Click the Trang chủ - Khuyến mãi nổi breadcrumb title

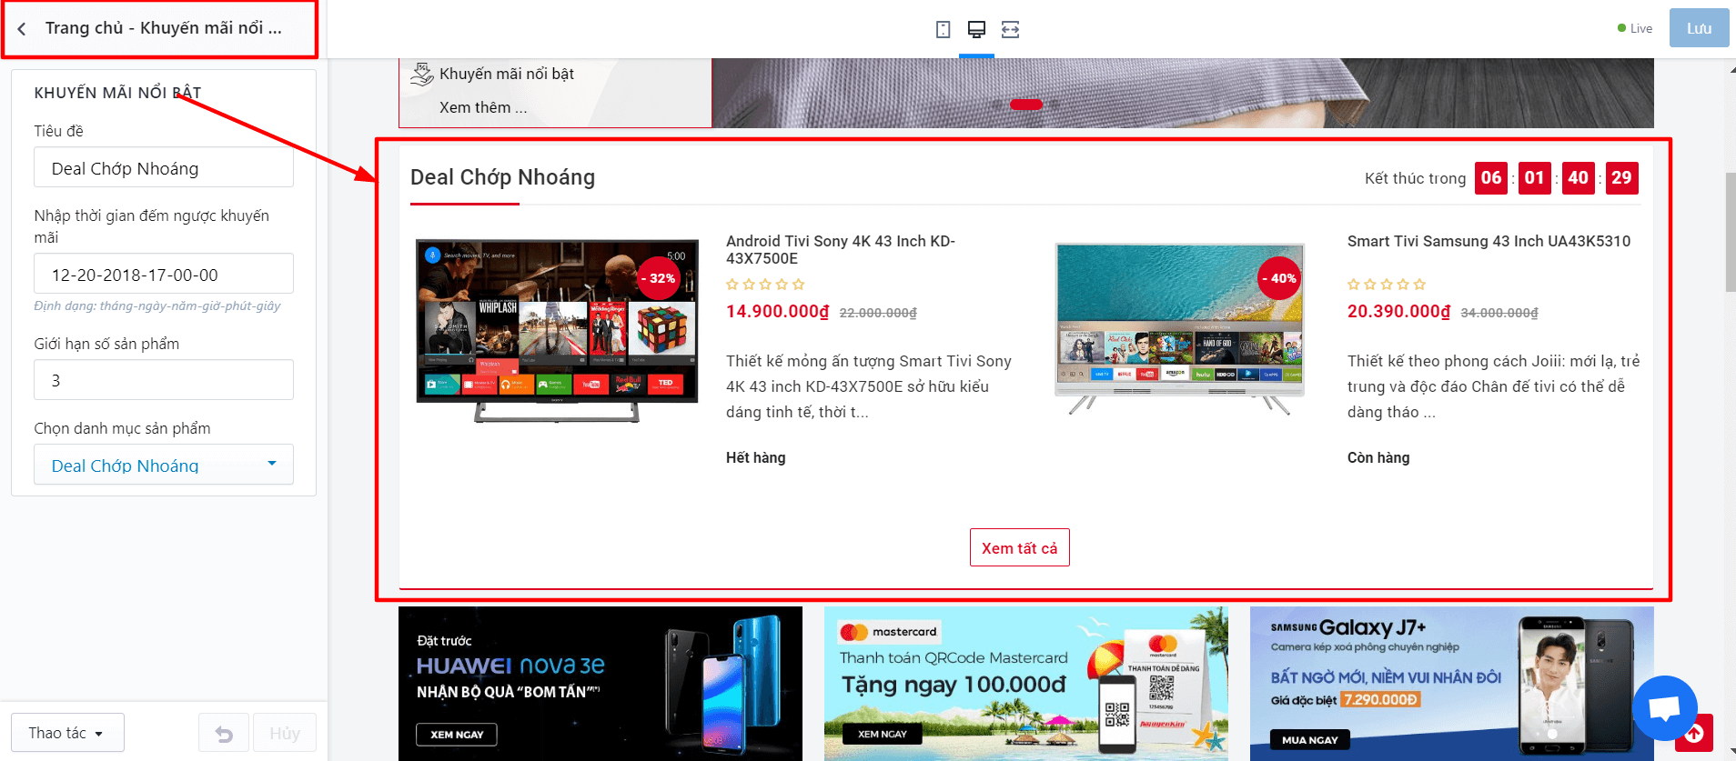point(164,28)
